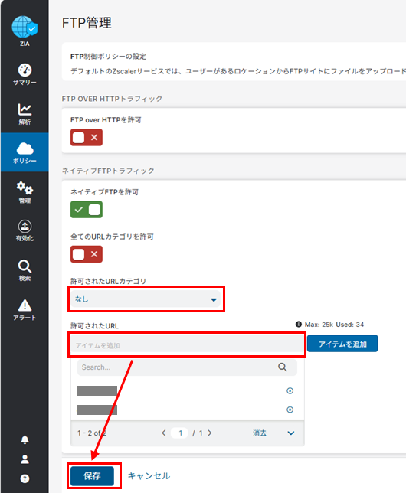Open the user profile icon
The height and width of the screenshot is (493, 406).
click(x=25, y=459)
